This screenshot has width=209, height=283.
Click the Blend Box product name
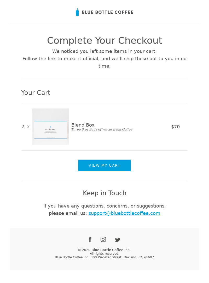[83, 125]
